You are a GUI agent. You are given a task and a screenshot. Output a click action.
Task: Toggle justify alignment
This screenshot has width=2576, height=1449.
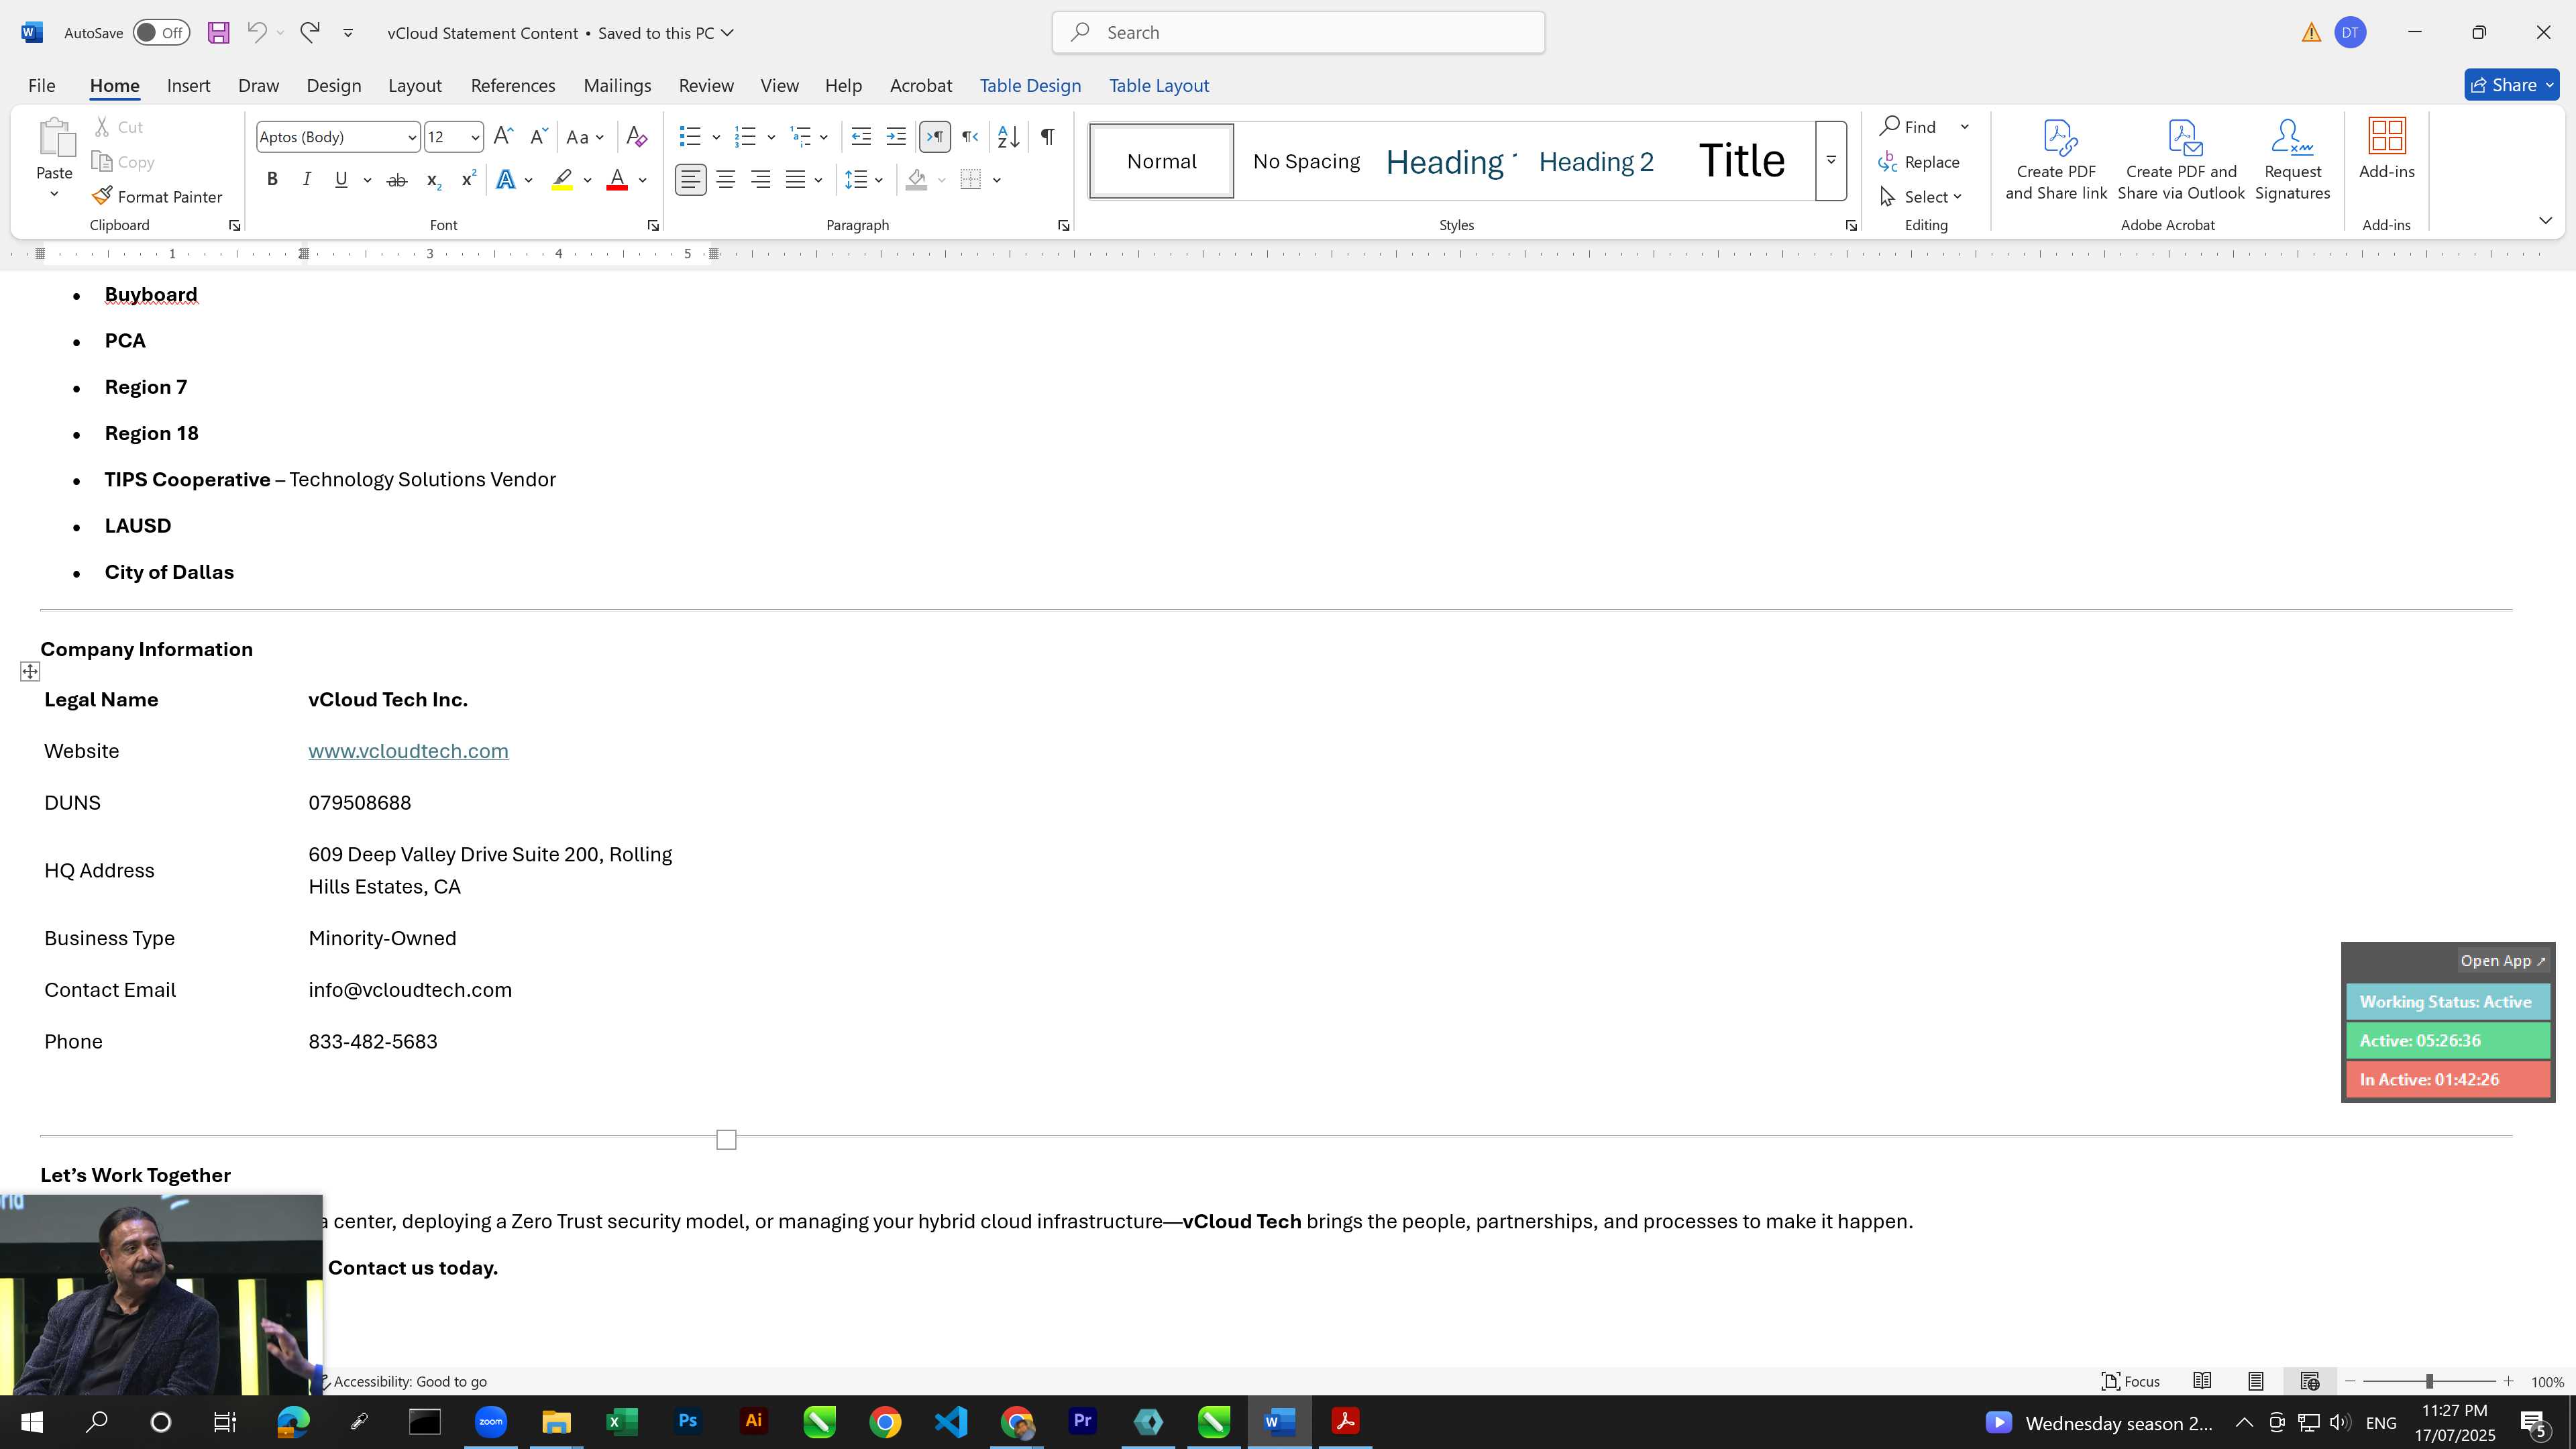pyautogui.click(x=796, y=180)
